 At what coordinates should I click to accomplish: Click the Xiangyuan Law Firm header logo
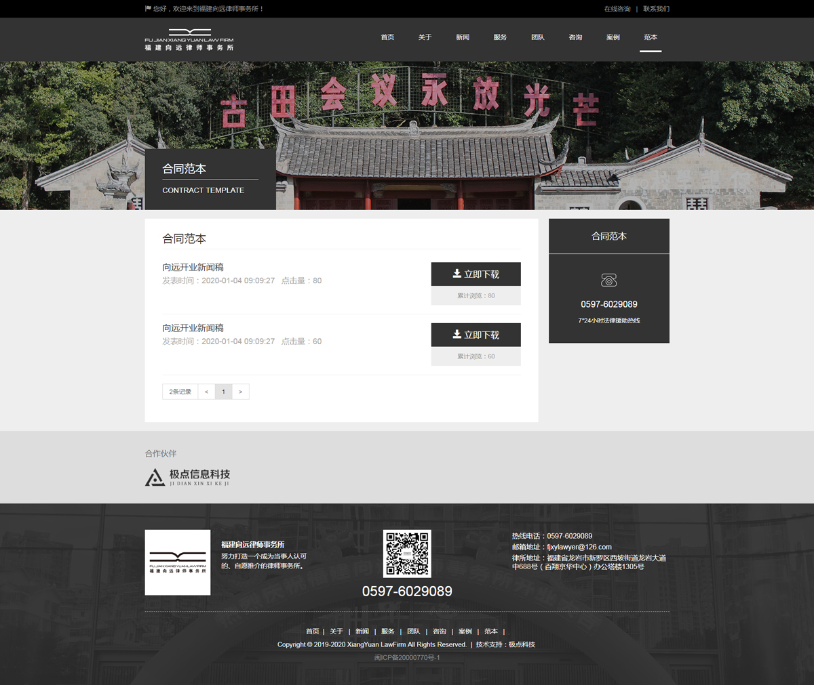tap(189, 40)
